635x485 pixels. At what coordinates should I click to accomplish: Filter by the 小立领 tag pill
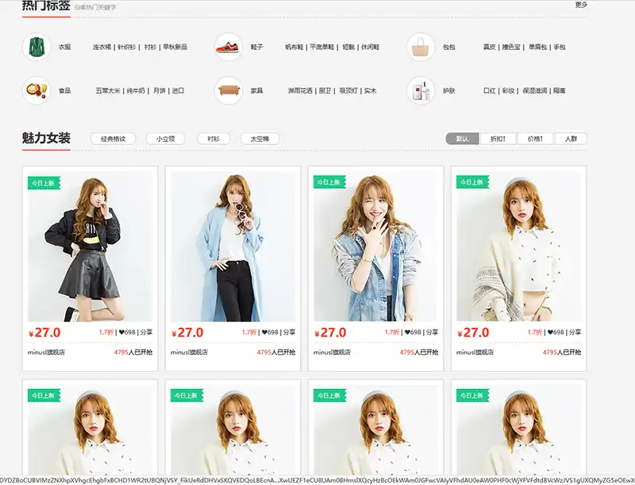[x=165, y=139]
